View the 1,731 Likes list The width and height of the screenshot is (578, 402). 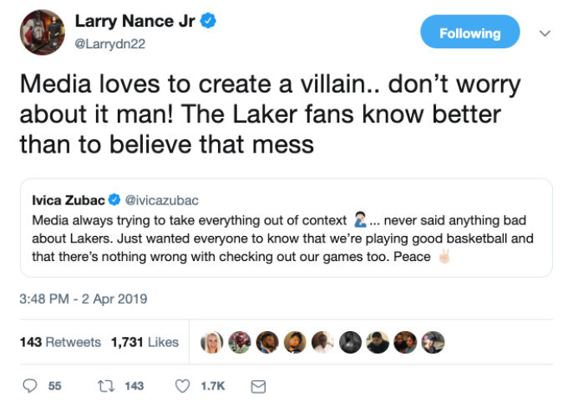click(144, 342)
